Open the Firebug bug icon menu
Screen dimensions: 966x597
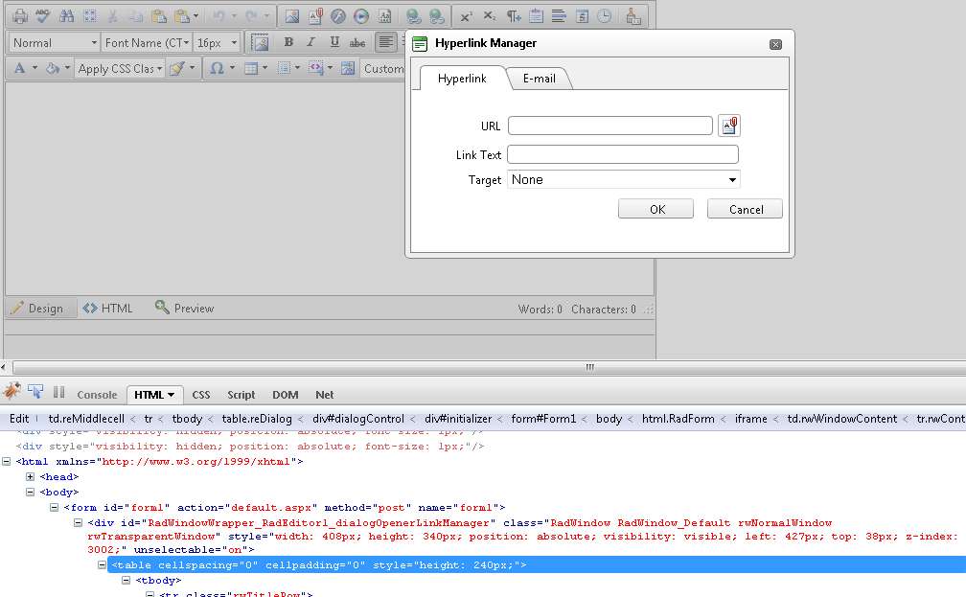[x=11, y=391]
